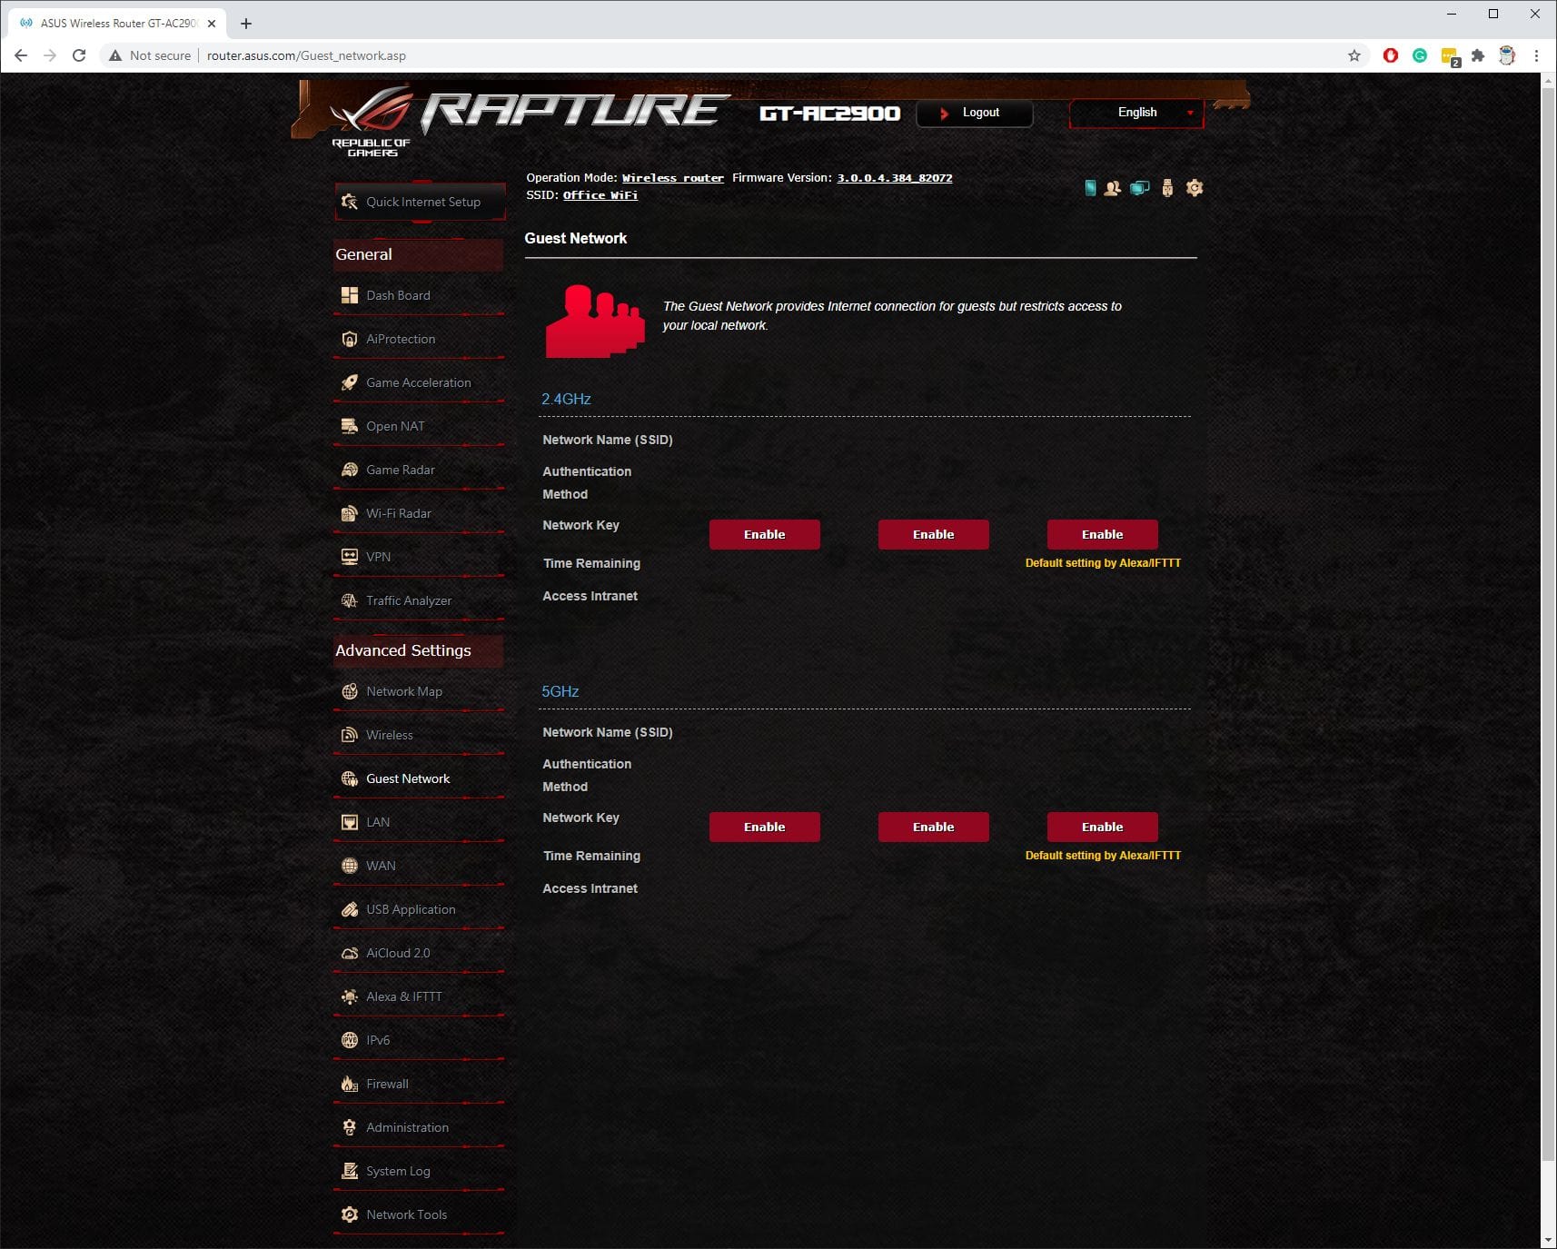Image resolution: width=1557 pixels, height=1249 pixels.
Task: Open Quick Internet Setup wizard
Action: pos(420,202)
